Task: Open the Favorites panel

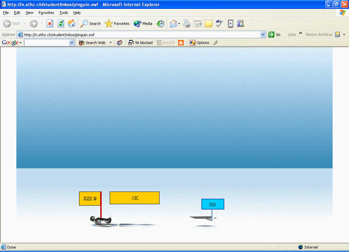Action: [117, 24]
